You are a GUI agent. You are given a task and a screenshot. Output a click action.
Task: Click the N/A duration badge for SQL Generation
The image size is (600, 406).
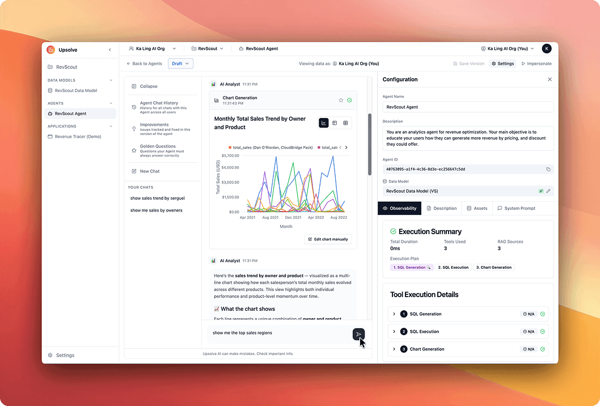(529, 314)
